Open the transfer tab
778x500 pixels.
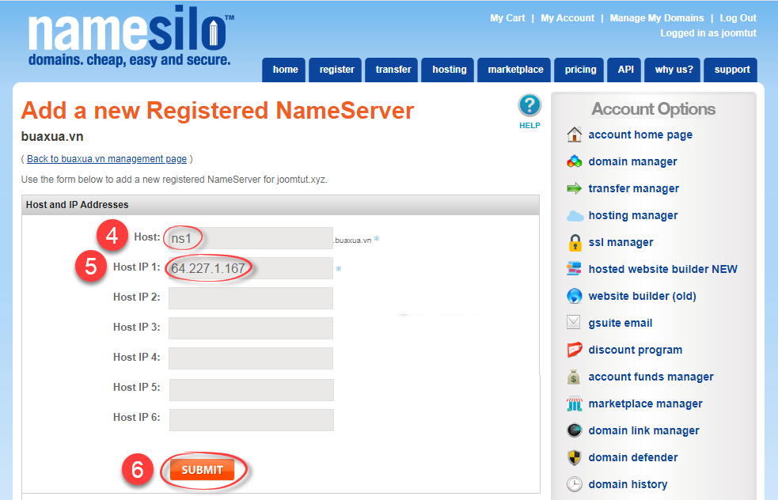click(x=393, y=70)
